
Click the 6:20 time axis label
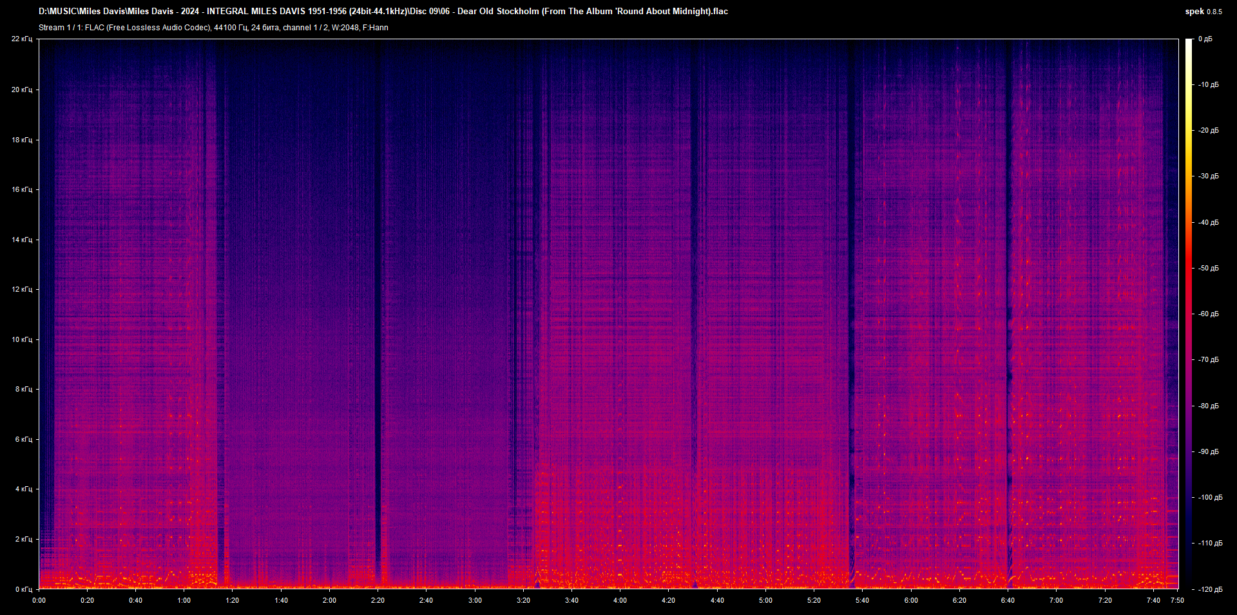click(959, 600)
